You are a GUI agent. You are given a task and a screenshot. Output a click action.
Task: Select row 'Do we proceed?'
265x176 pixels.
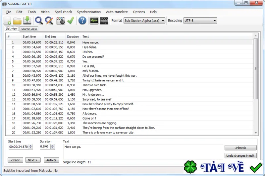pyautogui.click(x=129, y=56)
